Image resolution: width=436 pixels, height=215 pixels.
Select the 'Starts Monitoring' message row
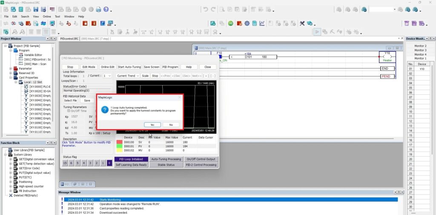(x=231, y=200)
